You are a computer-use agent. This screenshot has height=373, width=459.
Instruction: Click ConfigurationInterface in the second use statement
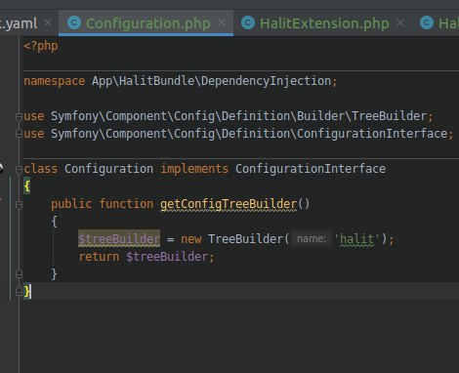pos(372,134)
